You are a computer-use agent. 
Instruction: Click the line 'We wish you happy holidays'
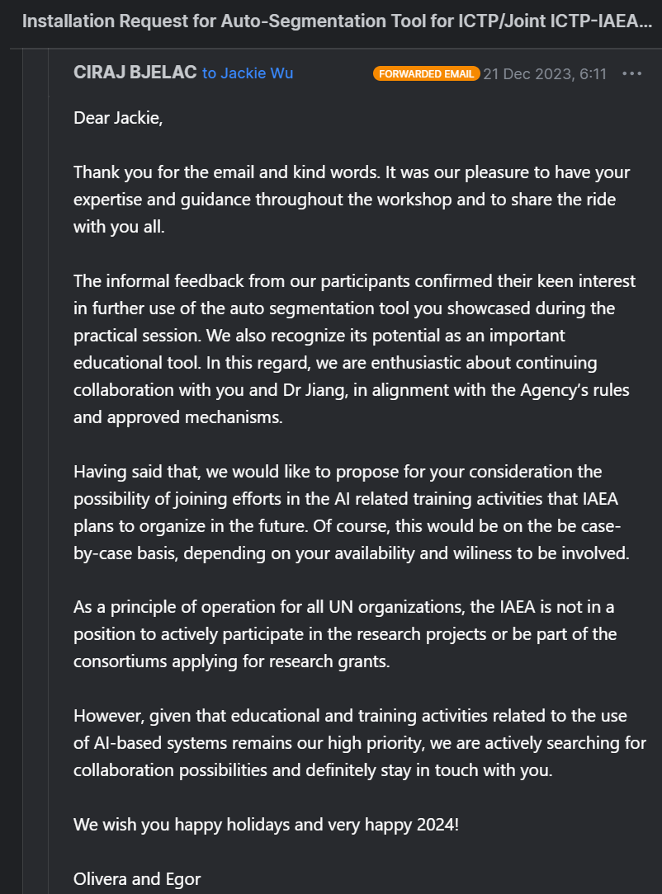(x=265, y=824)
